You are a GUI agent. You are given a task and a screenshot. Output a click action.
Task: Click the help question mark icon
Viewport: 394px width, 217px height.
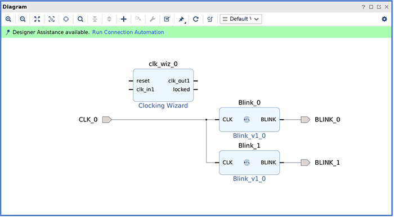coord(364,7)
